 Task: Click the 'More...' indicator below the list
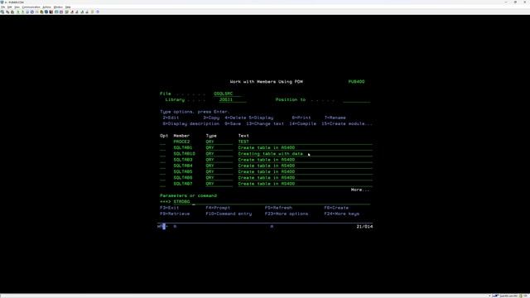coord(360,190)
